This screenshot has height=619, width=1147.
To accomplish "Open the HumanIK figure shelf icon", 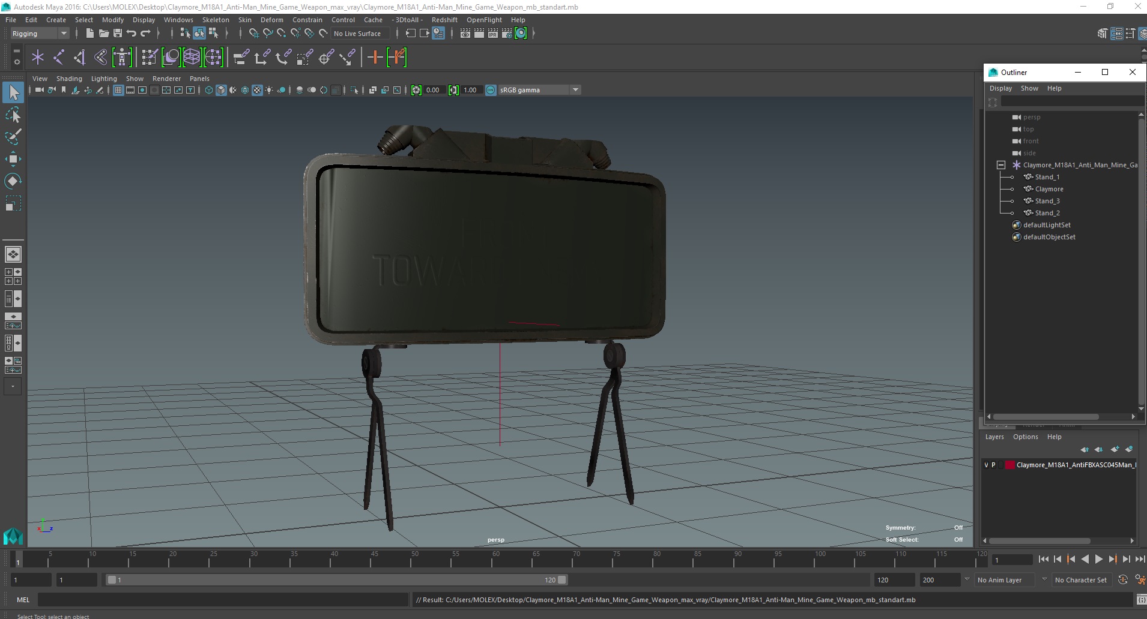I will point(122,58).
